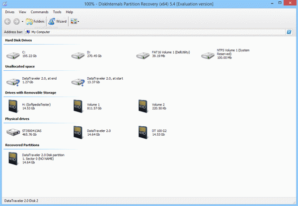
Task: Expand the view mode dropdown arrow
Action: [x=78, y=22]
